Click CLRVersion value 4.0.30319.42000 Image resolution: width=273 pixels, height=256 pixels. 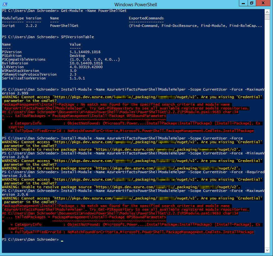(x=86, y=67)
